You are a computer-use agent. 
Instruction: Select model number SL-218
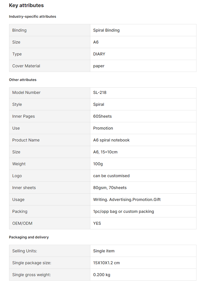[x=100, y=92]
